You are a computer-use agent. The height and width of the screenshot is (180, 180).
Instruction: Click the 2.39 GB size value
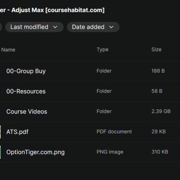[x=161, y=111]
